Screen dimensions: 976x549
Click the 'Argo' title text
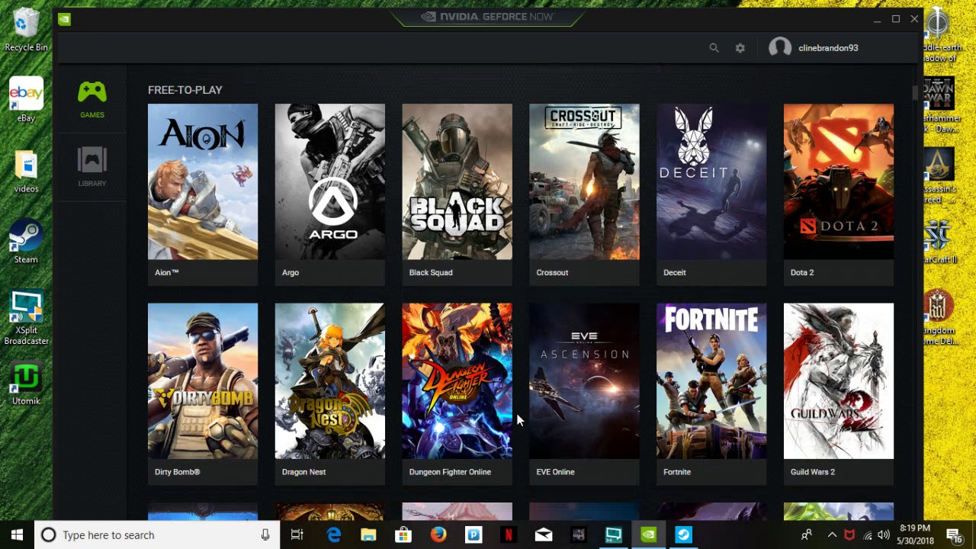[291, 272]
